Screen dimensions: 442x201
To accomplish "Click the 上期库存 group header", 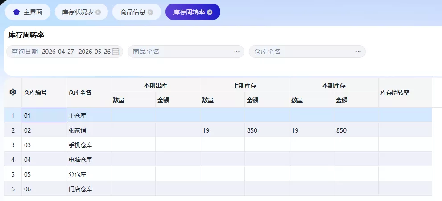I will (244, 85).
